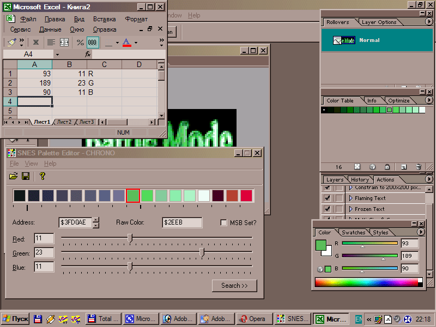Open the Формат menu in Excel
Viewport: 436px width, 327px height.
pyautogui.click(x=136, y=19)
